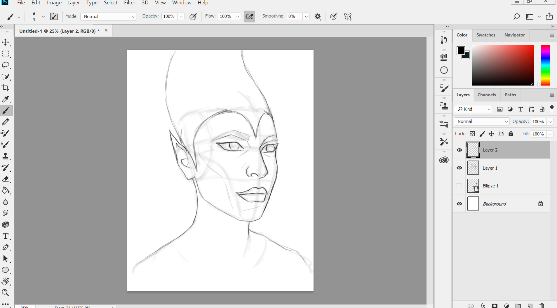Open the Layers panel options menu
Image resolution: width=557 pixels, height=308 pixels.
pyautogui.click(x=552, y=95)
